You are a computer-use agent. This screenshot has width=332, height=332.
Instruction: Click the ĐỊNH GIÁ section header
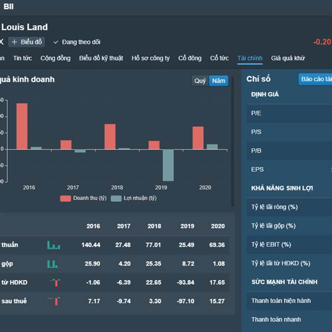pos(265,95)
